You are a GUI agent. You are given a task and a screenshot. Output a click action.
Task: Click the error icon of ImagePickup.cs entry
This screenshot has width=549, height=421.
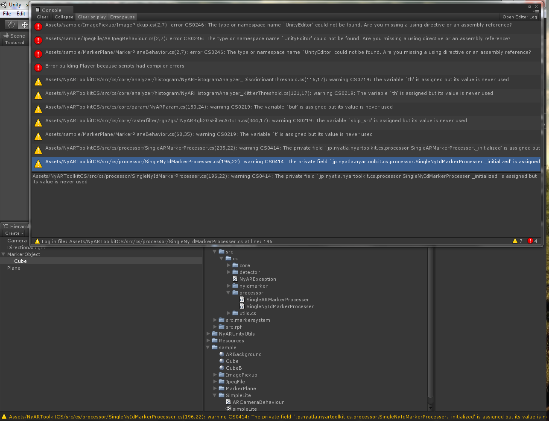(x=38, y=26)
